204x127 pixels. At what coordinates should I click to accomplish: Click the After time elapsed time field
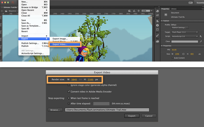(x=101, y=104)
